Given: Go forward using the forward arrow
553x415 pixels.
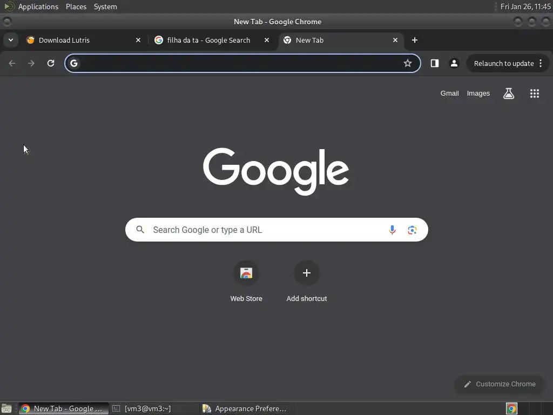Looking at the screenshot, I should [31, 63].
